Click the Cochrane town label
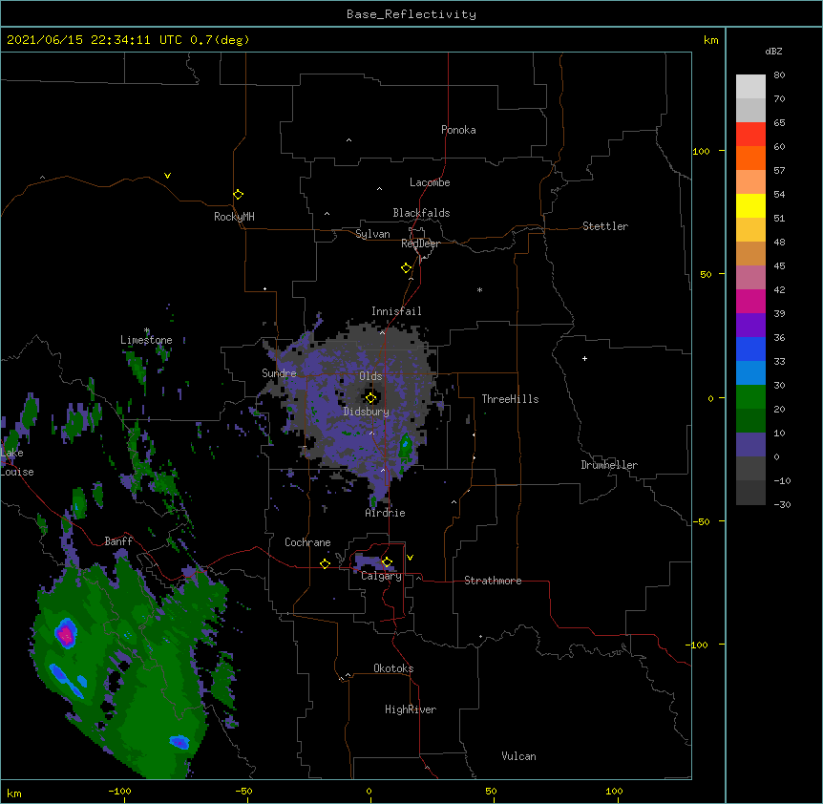 click(307, 542)
